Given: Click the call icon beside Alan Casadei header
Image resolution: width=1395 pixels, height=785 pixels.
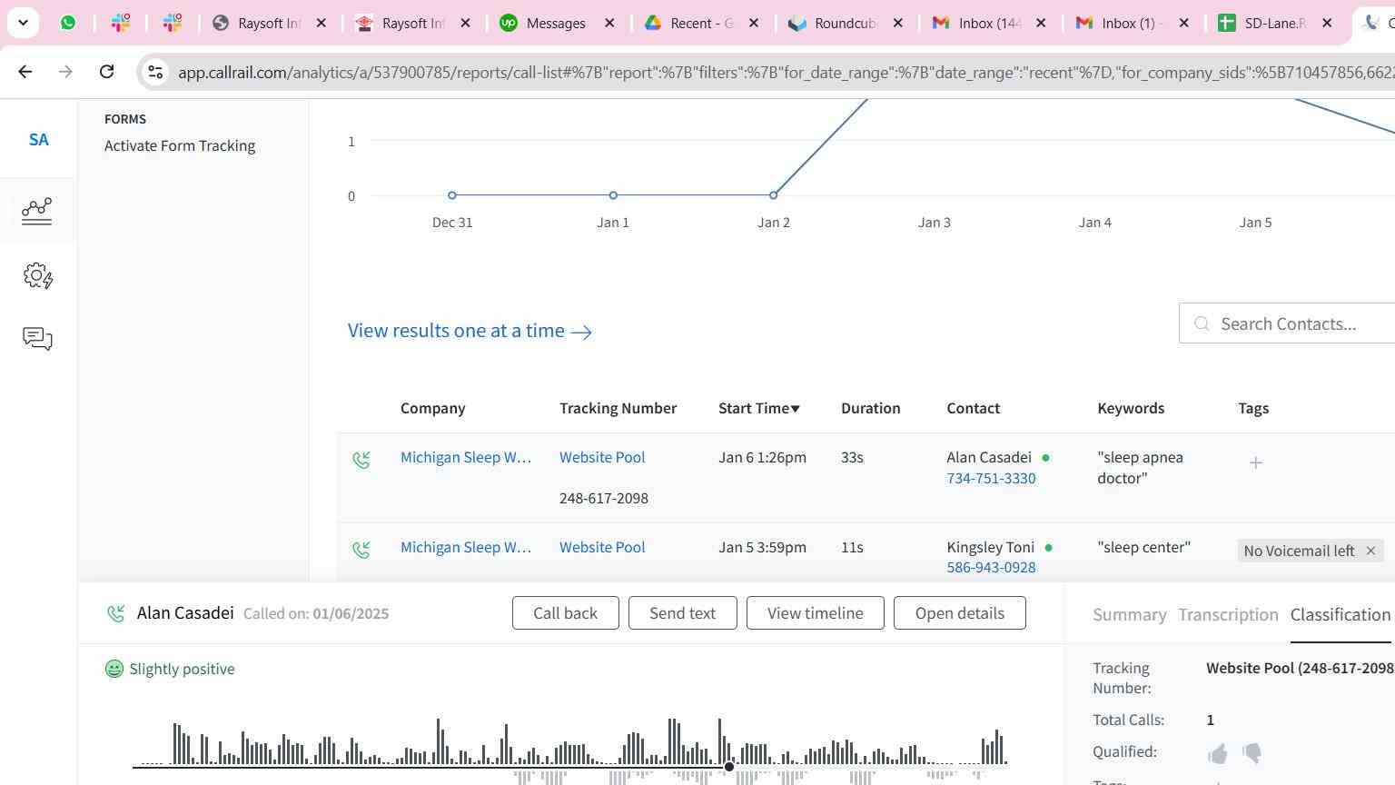Looking at the screenshot, I should (115, 614).
